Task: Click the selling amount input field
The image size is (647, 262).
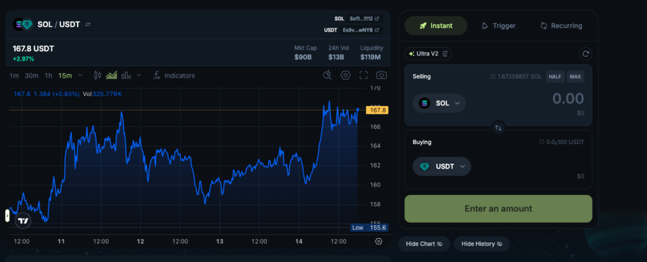Action: tap(568, 99)
